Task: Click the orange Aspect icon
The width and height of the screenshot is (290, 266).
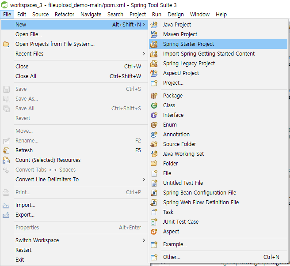Action: click(154, 232)
